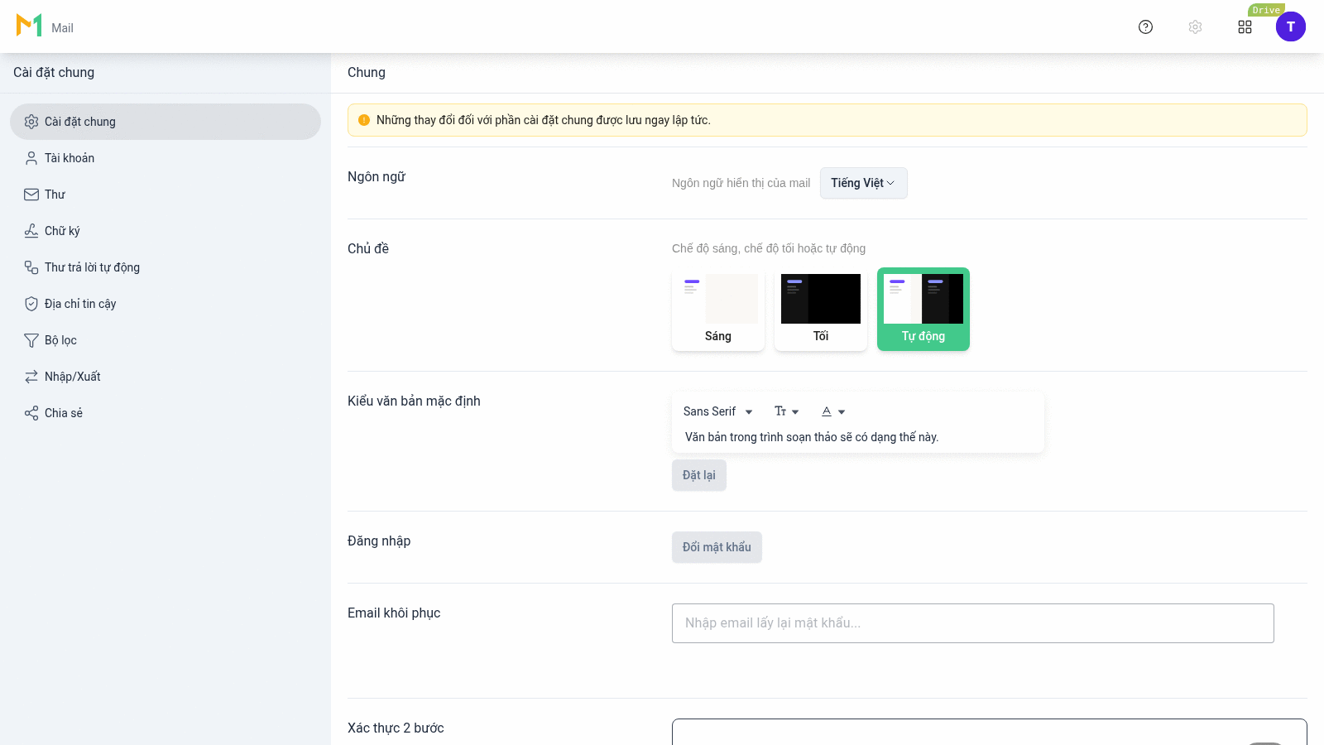Open Thư trả lời tự động settings
Screen dimensions: 1324x745
(165, 267)
